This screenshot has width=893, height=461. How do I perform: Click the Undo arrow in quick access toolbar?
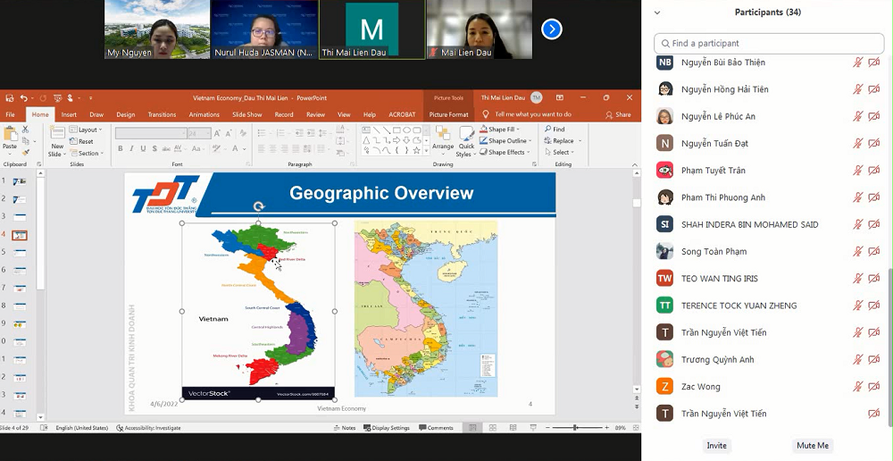click(23, 98)
